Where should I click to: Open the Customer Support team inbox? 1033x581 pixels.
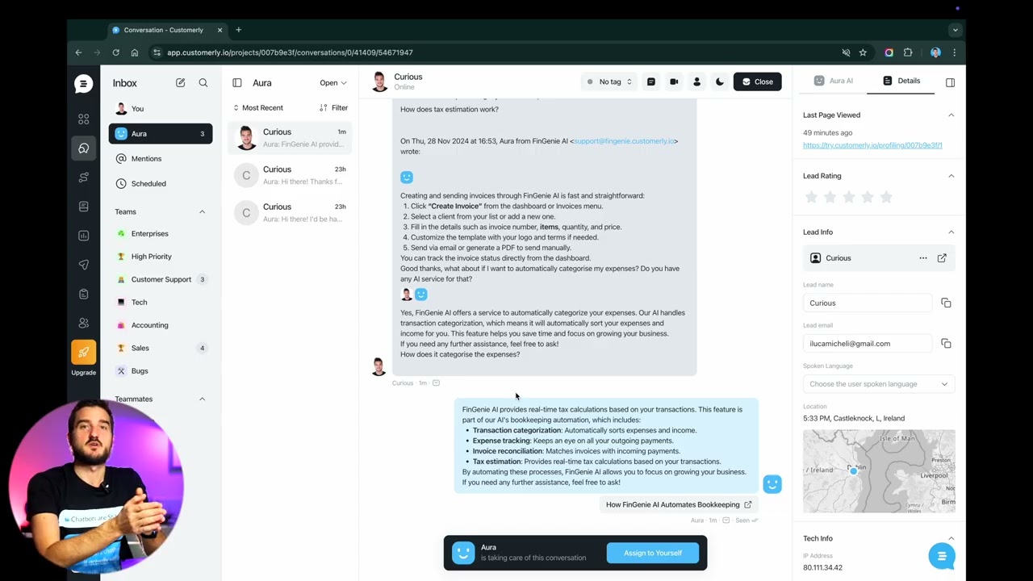pyautogui.click(x=161, y=280)
